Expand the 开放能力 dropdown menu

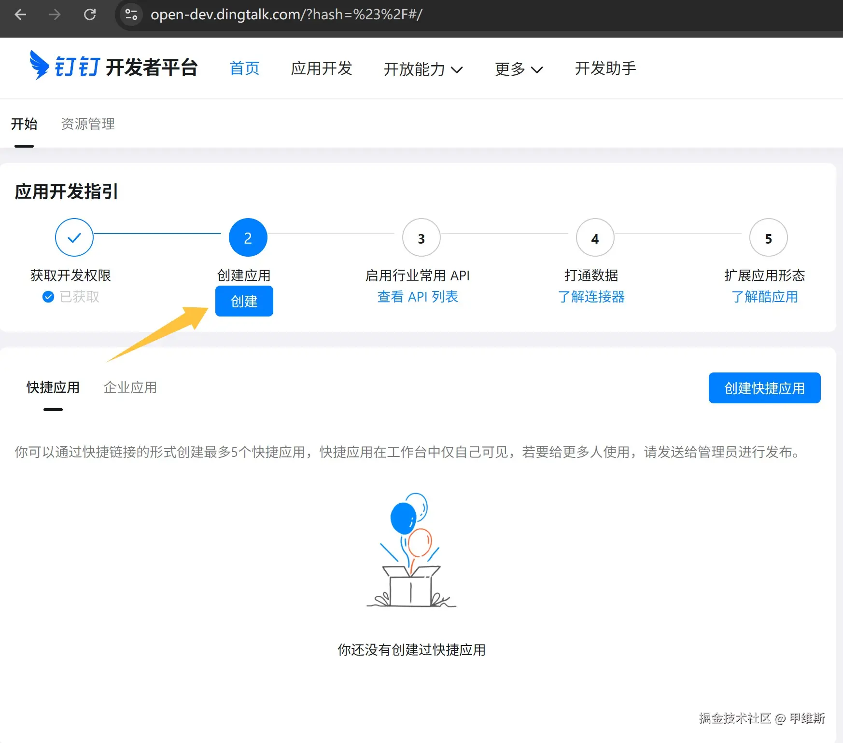coord(423,69)
